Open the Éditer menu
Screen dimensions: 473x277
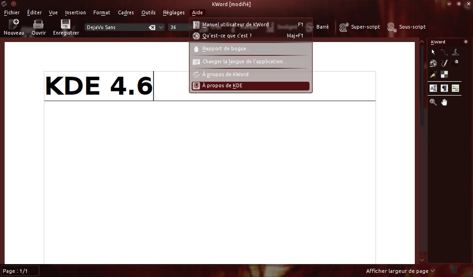coord(34,12)
